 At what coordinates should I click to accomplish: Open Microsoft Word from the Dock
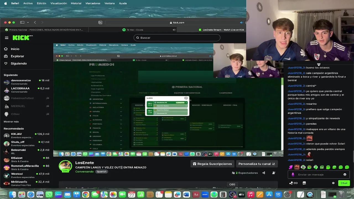pyautogui.click(x=186, y=195)
